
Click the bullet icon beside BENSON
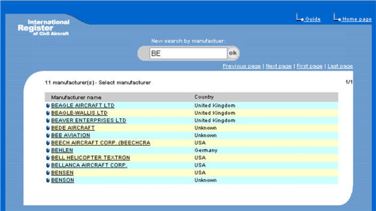[47, 180]
